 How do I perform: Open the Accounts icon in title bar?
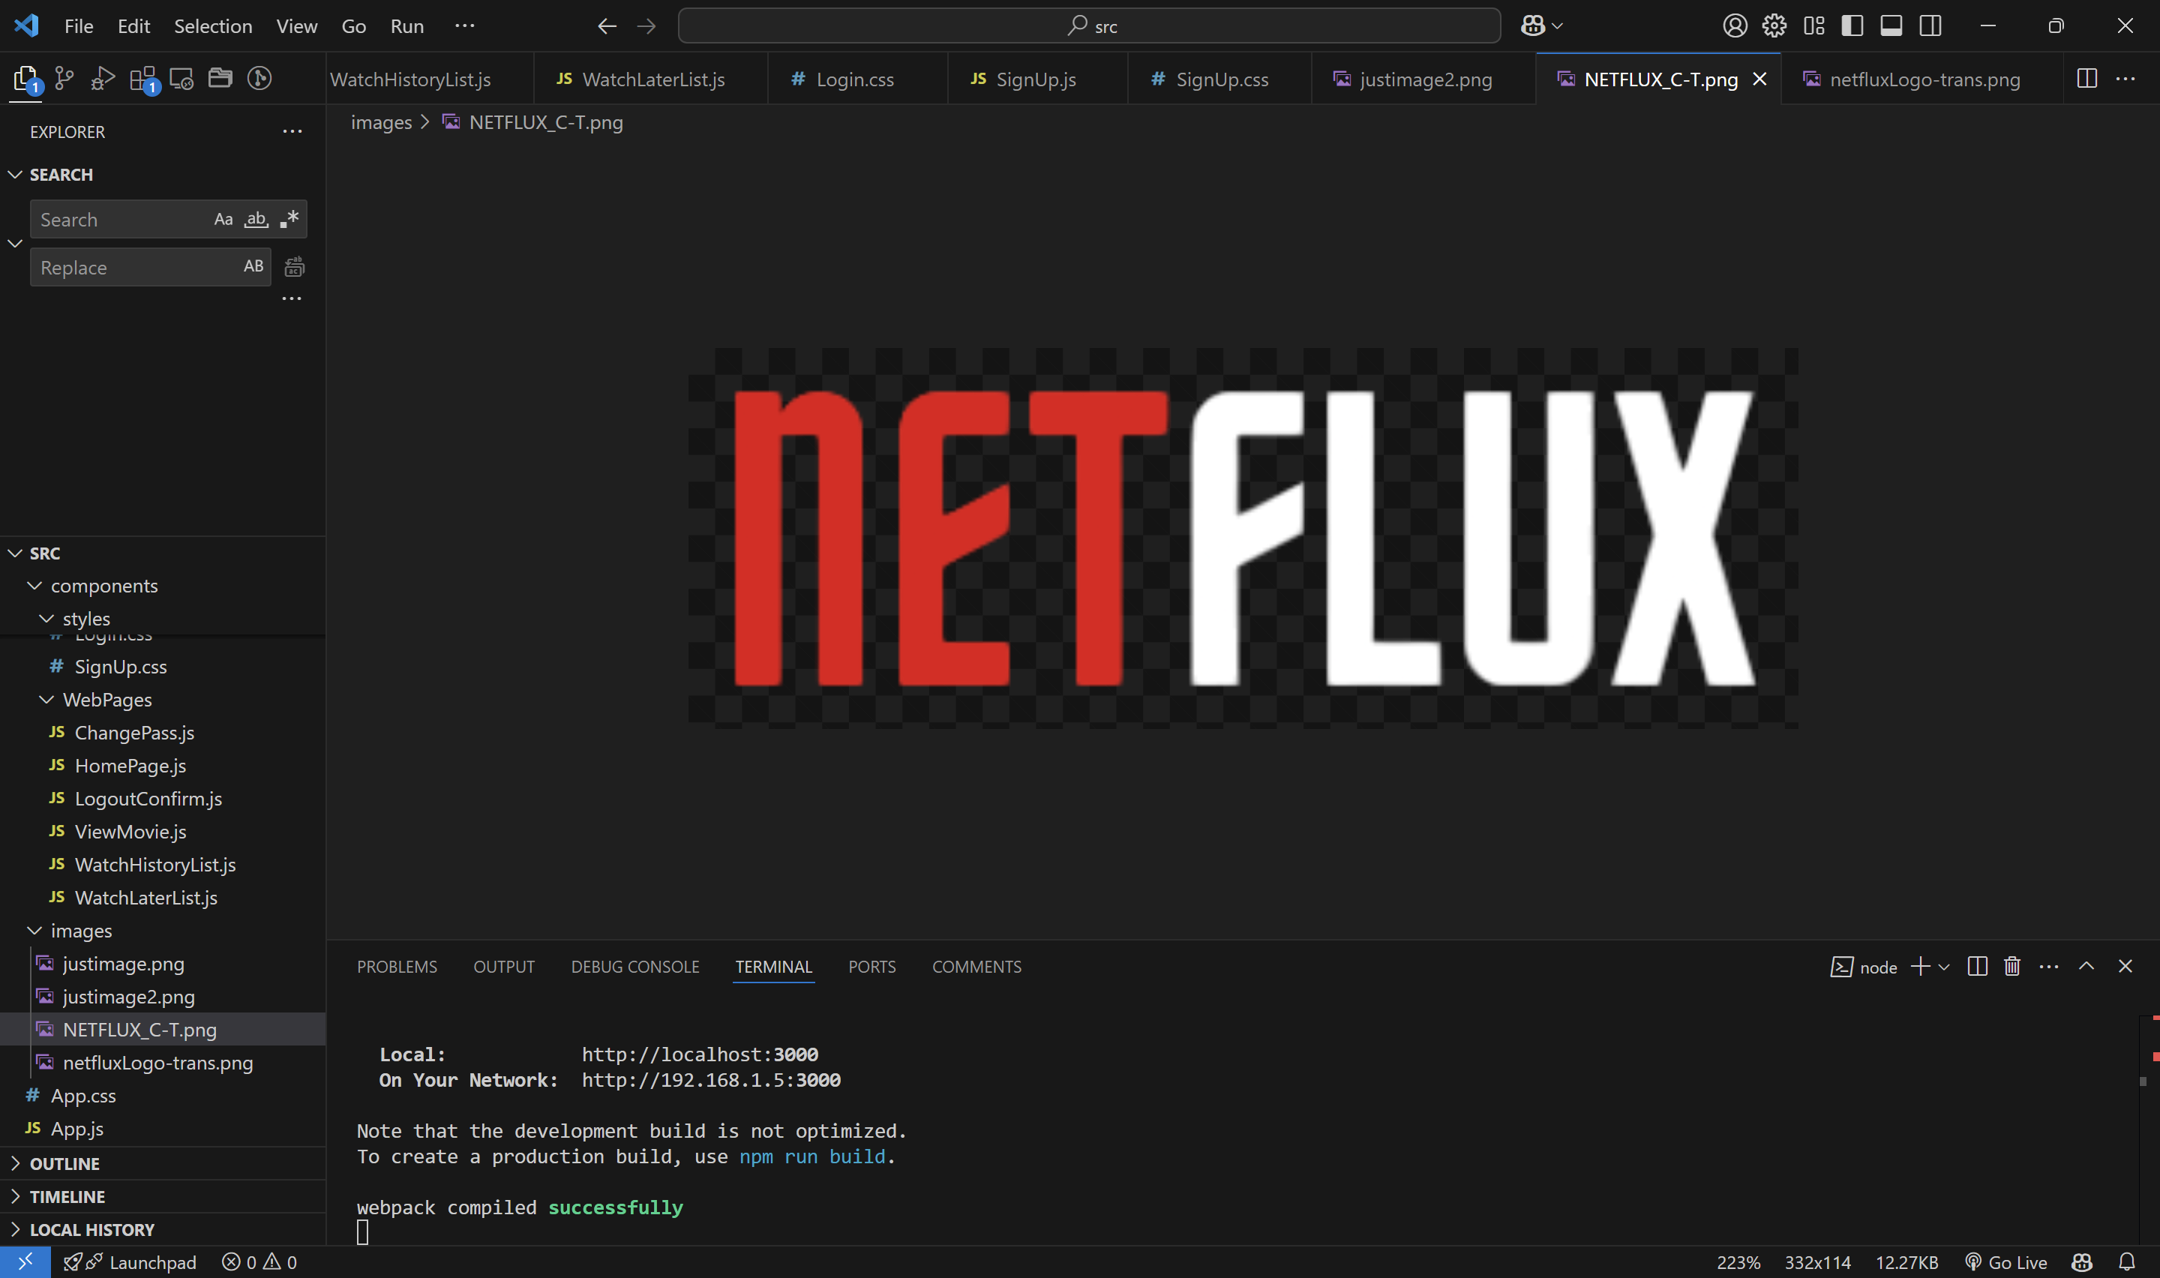(x=1735, y=25)
